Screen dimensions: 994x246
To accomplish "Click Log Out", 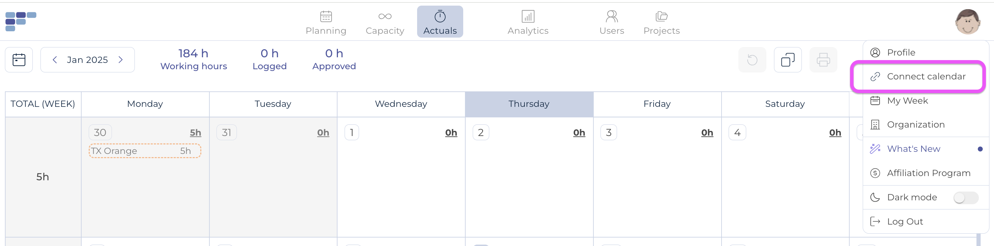I will [x=905, y=221].
